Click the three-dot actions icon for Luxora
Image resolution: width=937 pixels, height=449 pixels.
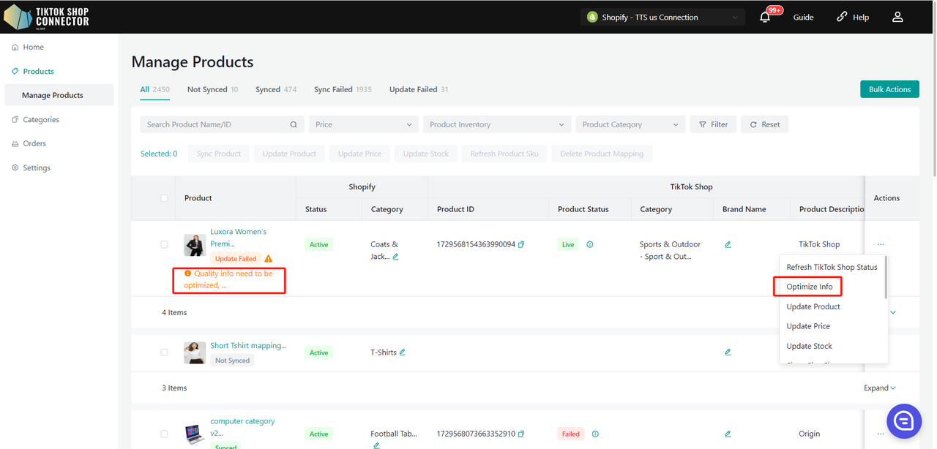881,244
